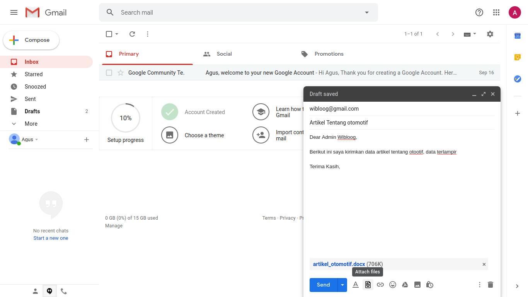The width and height of the screenshot is (528, 297).
Task: Open compose more options menu
Action: pos(480,285)
